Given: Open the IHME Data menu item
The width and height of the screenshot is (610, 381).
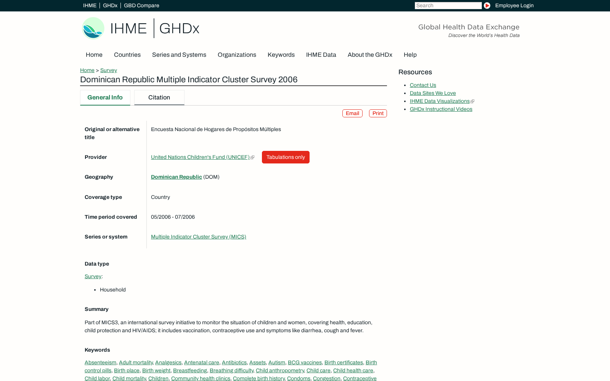Looking at the screenshot, I should coord(321,54).
